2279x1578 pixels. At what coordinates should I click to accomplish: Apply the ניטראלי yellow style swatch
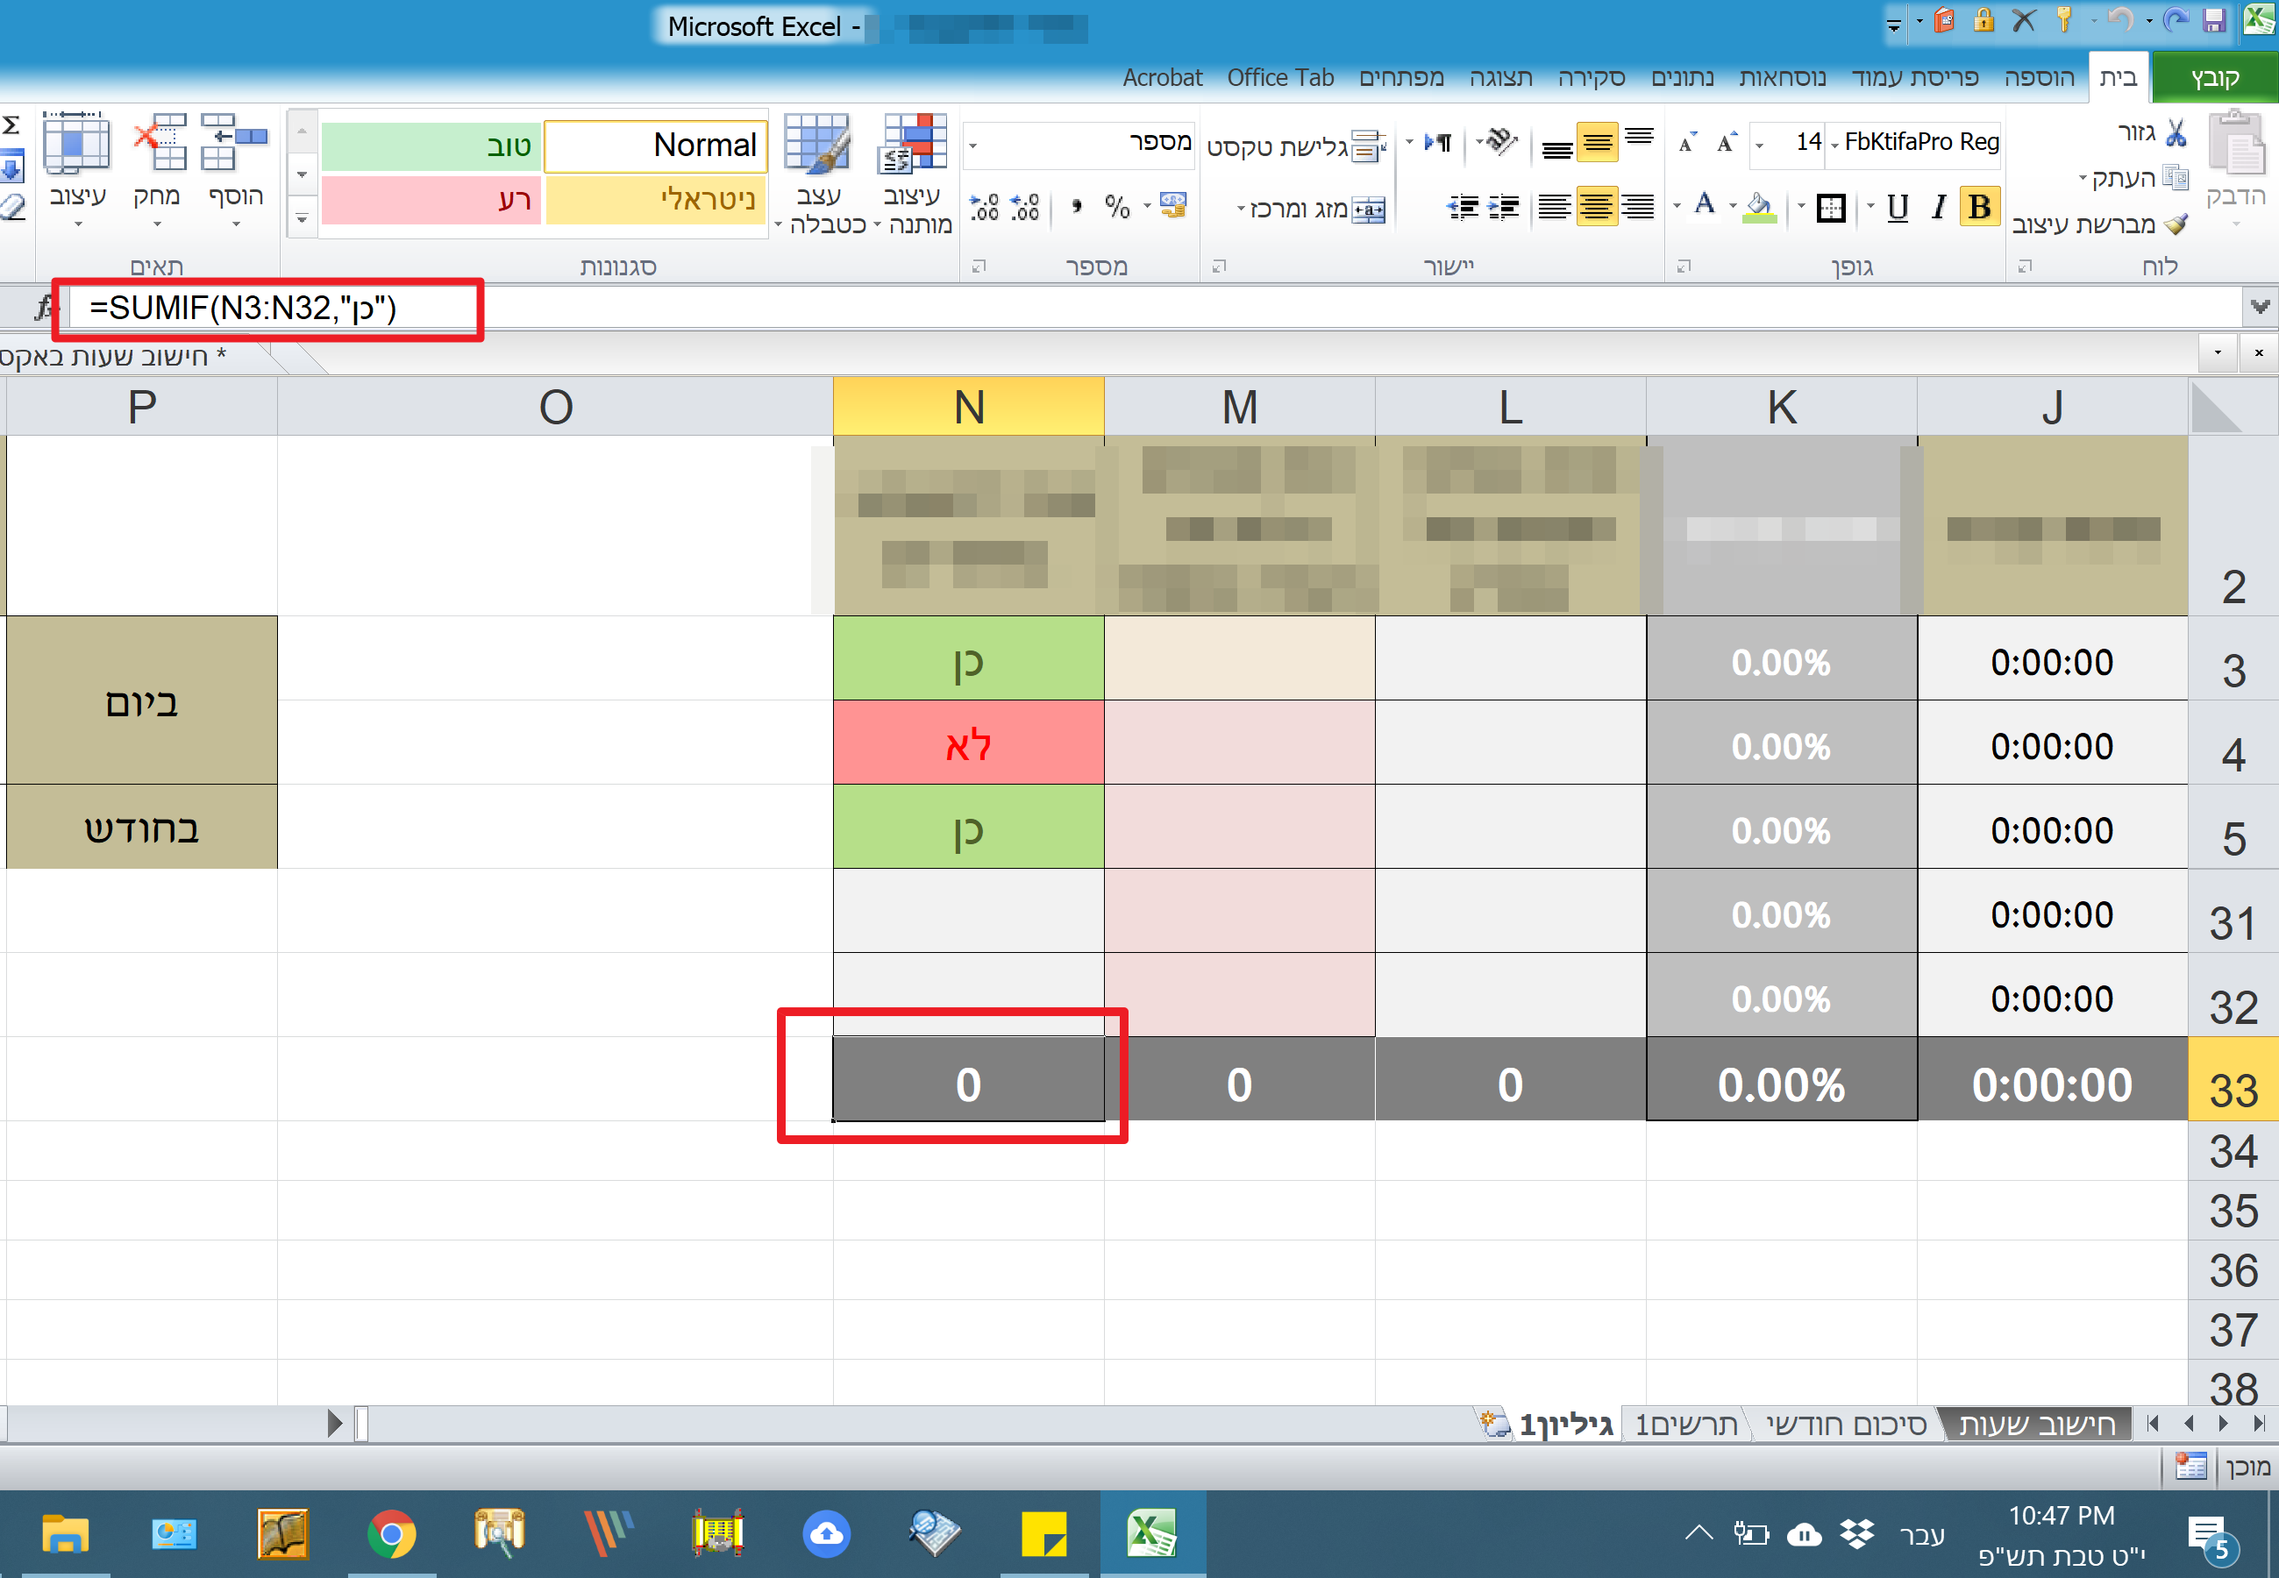point(656,200)
